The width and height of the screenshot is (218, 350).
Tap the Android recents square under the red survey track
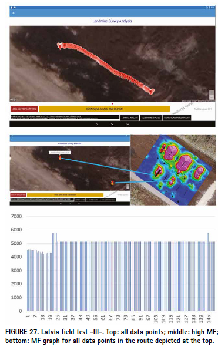[128, 124]
